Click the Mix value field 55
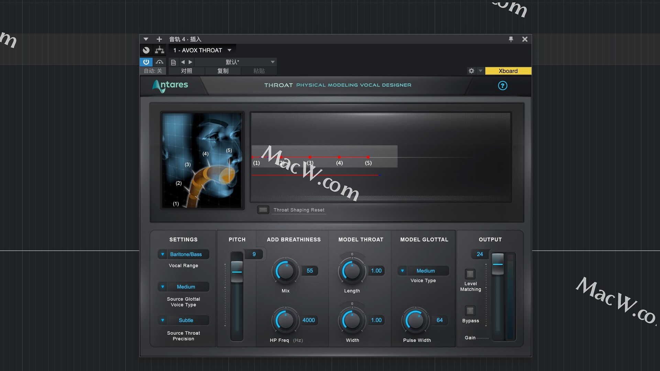Image resolution: width=660 pixels, height=371 pixels. tap(310, 271)
